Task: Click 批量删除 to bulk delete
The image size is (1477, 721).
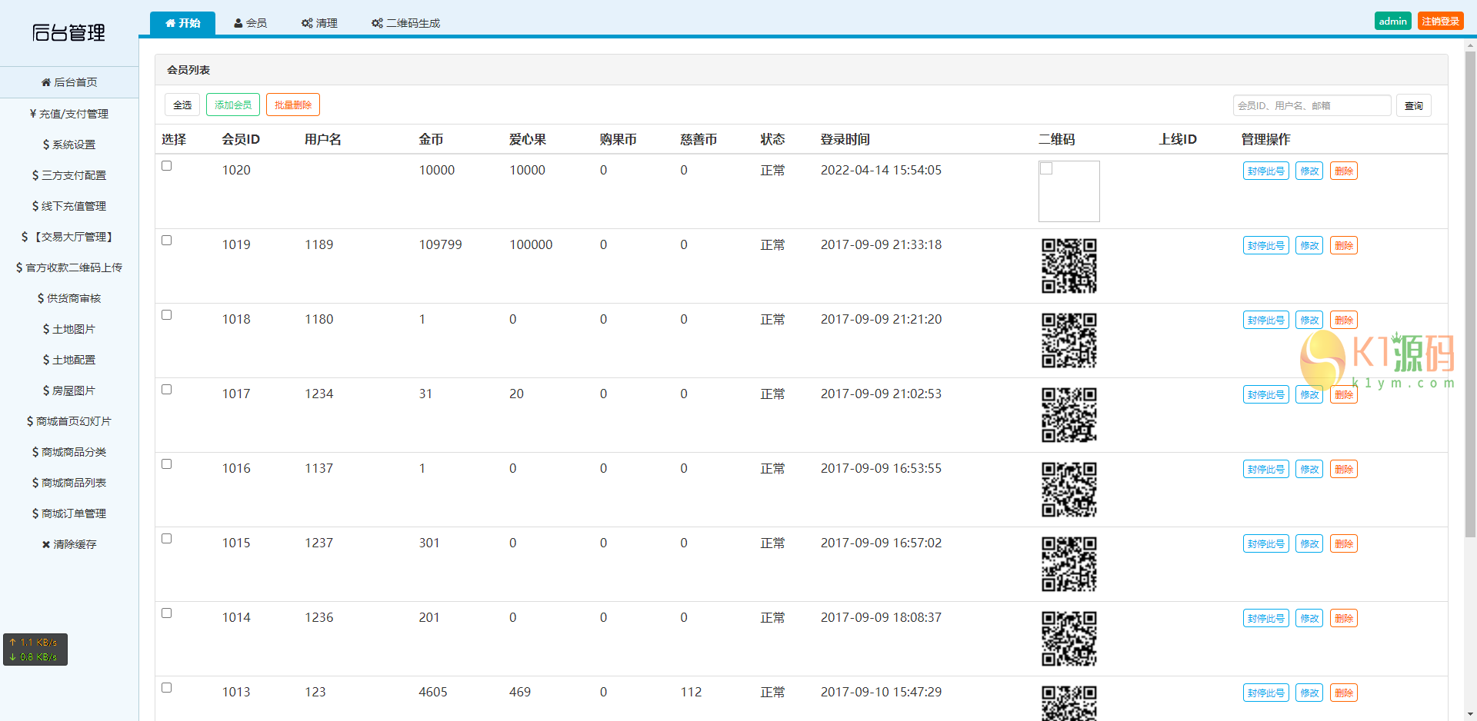Action: click(292, 105)
